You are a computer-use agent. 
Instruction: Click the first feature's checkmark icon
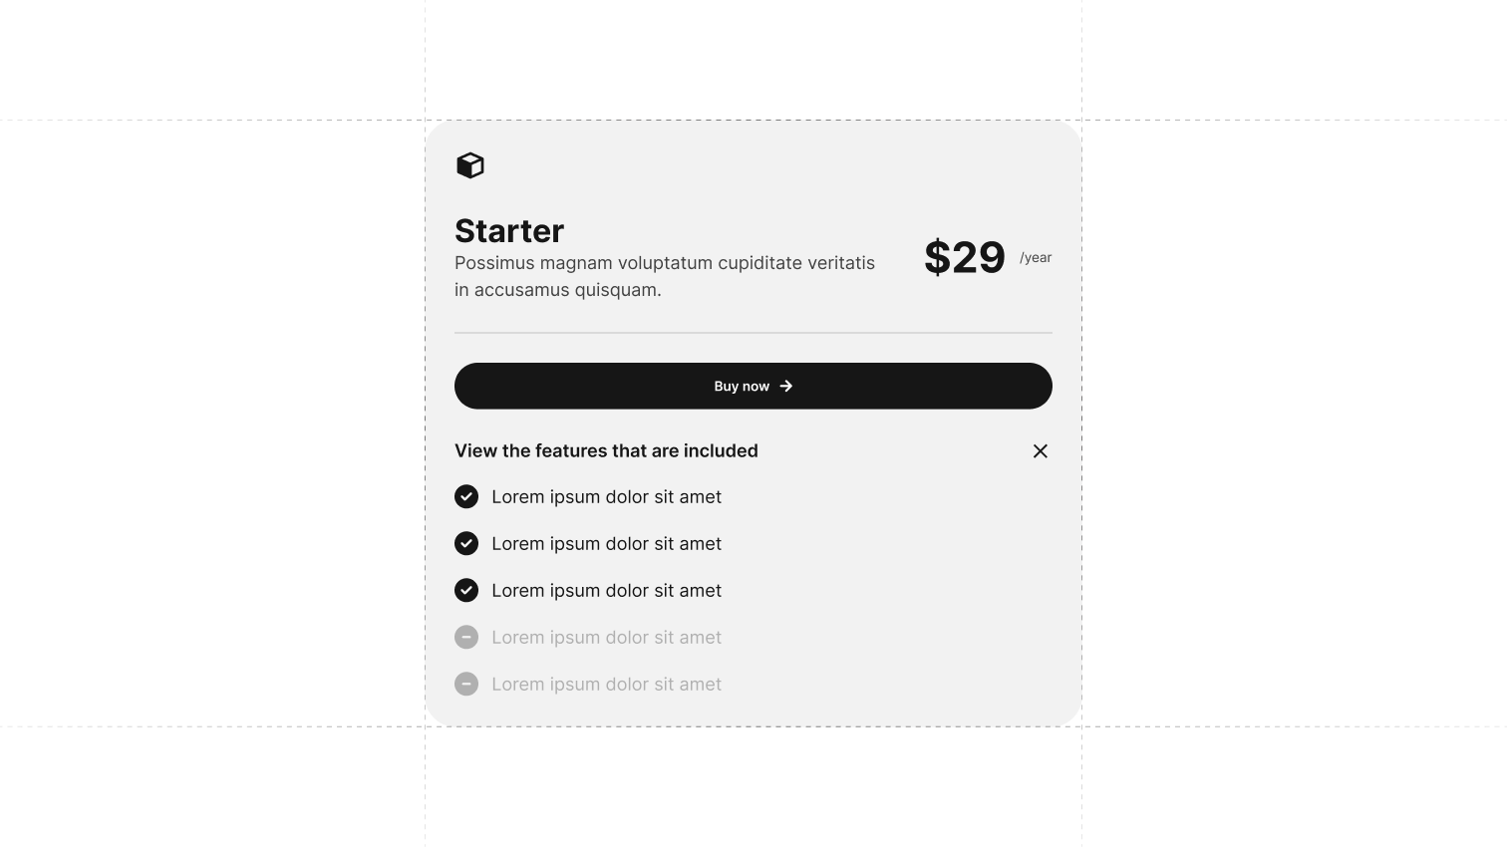pos(466,497)
